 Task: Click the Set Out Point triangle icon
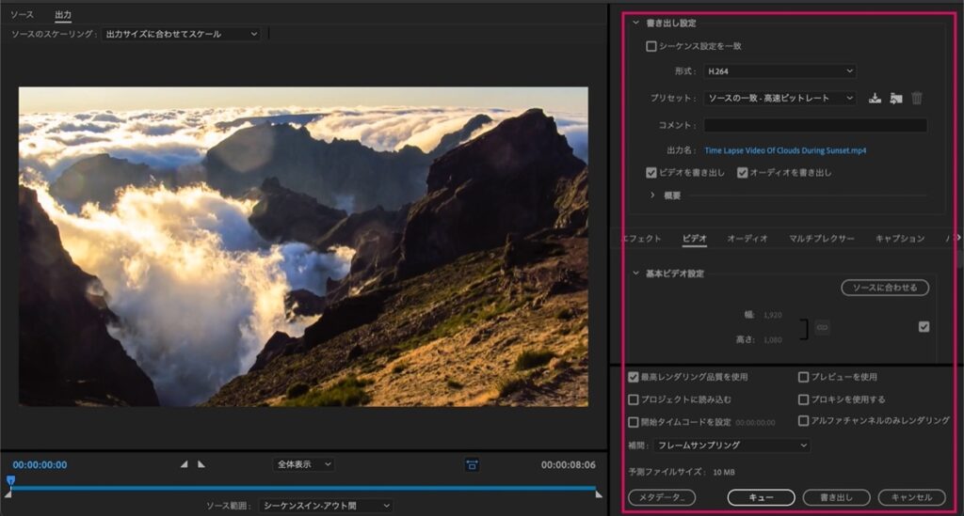point(201,464)
